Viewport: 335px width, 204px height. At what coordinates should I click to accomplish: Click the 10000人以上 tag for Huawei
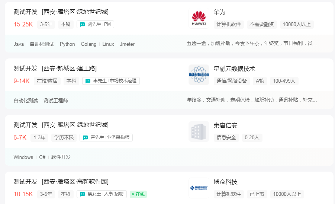(297, 24)
